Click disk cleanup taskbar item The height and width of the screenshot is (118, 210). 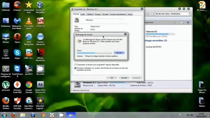coord(71,115)
